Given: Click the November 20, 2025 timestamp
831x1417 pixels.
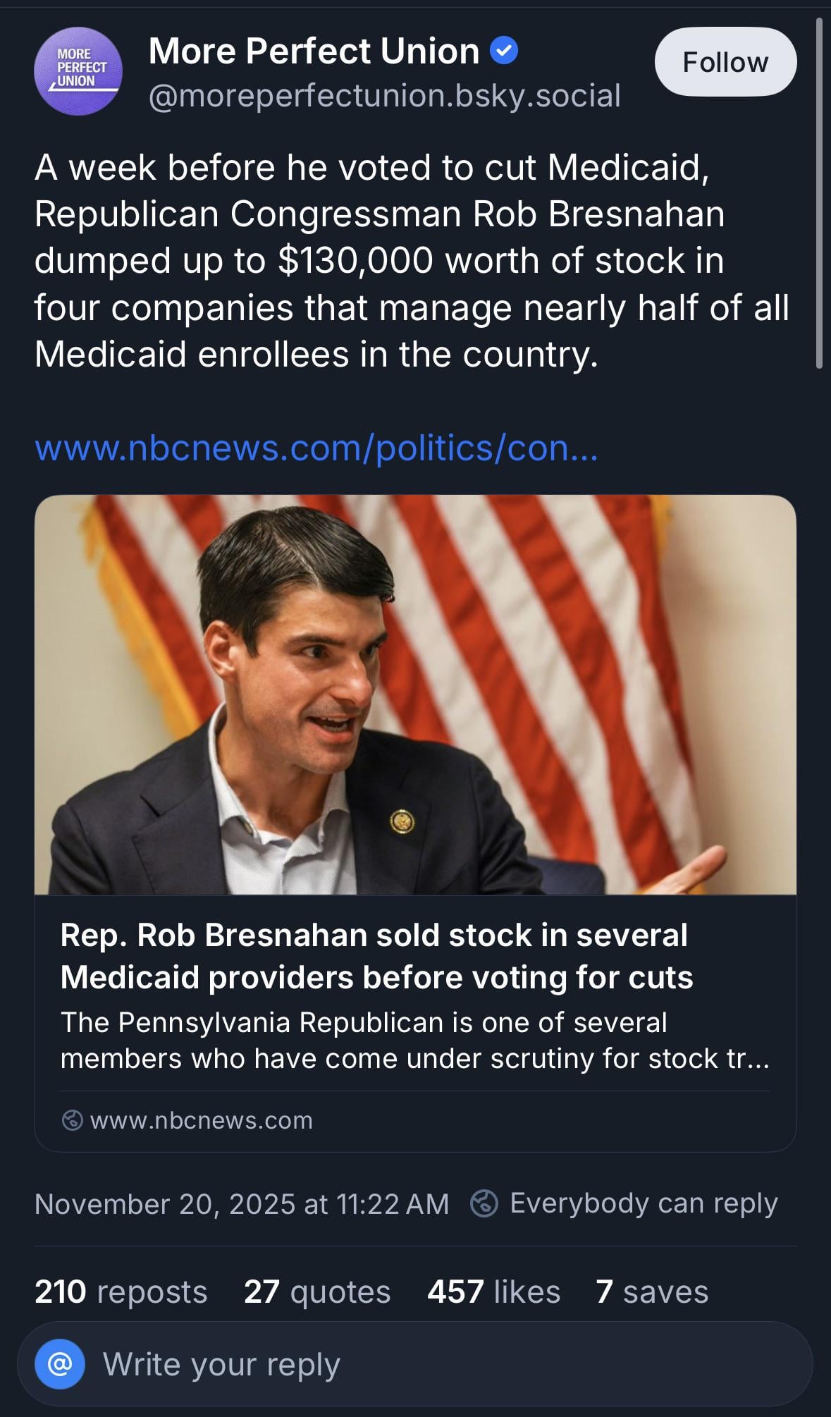Looking at the screenshot, I should coord(241,1203).
